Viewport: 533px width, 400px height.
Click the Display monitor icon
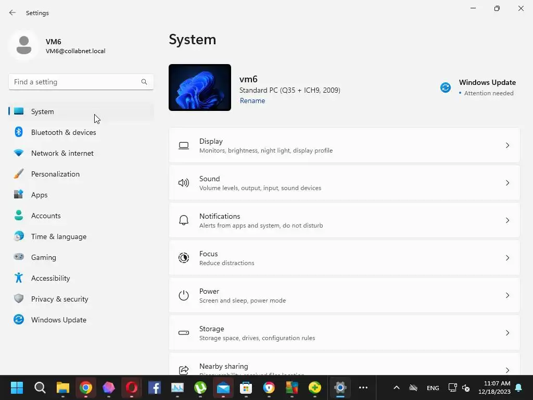pyautogui.click(x=184, y=146)
